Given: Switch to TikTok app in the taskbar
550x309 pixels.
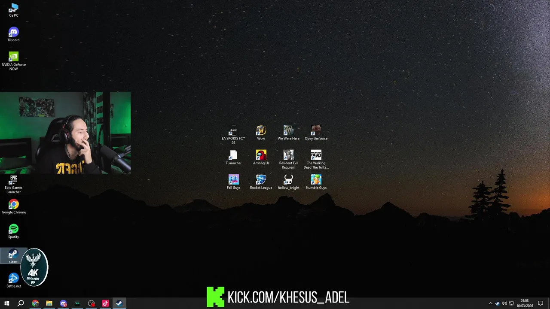Looking at the screenshot, I should (x=105, y=303).
